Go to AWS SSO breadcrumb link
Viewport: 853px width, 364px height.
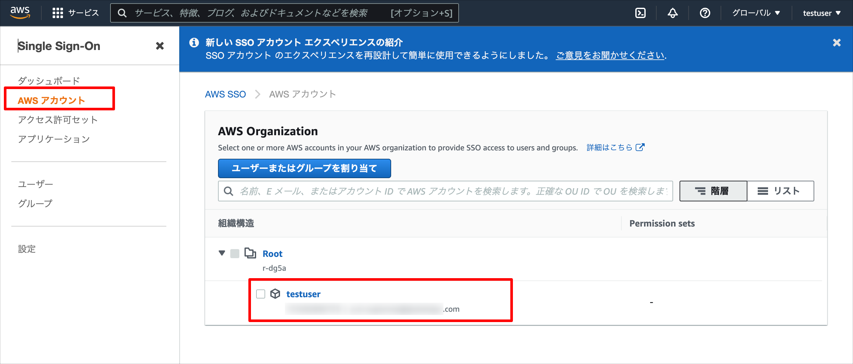(x=225, y=94)
